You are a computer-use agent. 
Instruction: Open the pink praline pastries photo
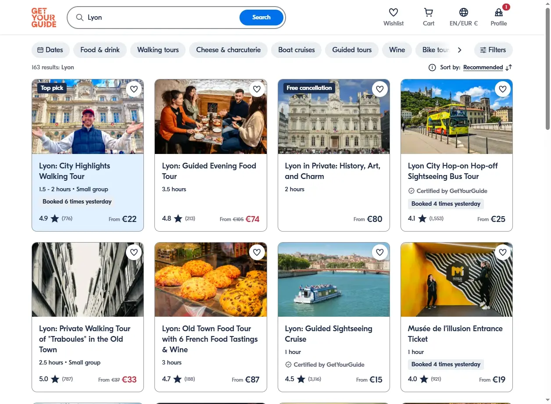click(x=211, y=279)
